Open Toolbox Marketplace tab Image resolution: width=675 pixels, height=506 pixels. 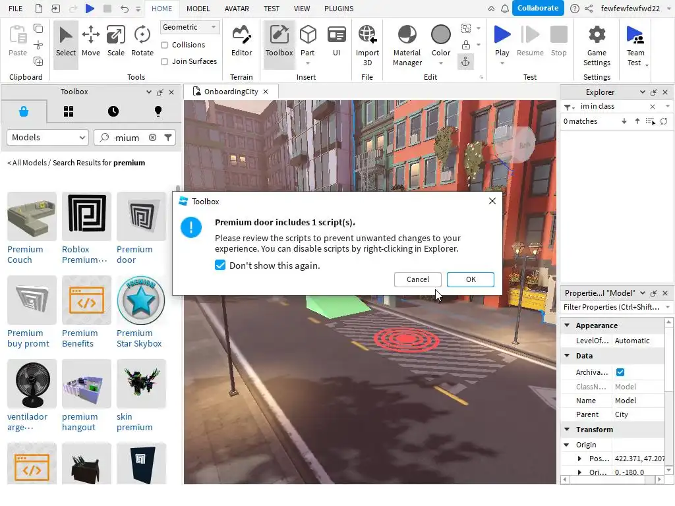point(24,112)
